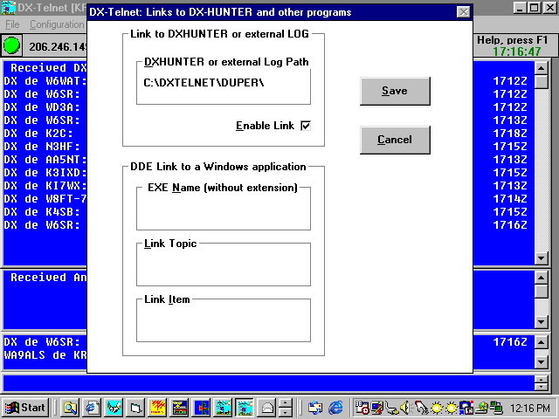Screen dimensions: 559x419
Task: Click the DX-Telnet title bar icon
Action: point(9,8)
